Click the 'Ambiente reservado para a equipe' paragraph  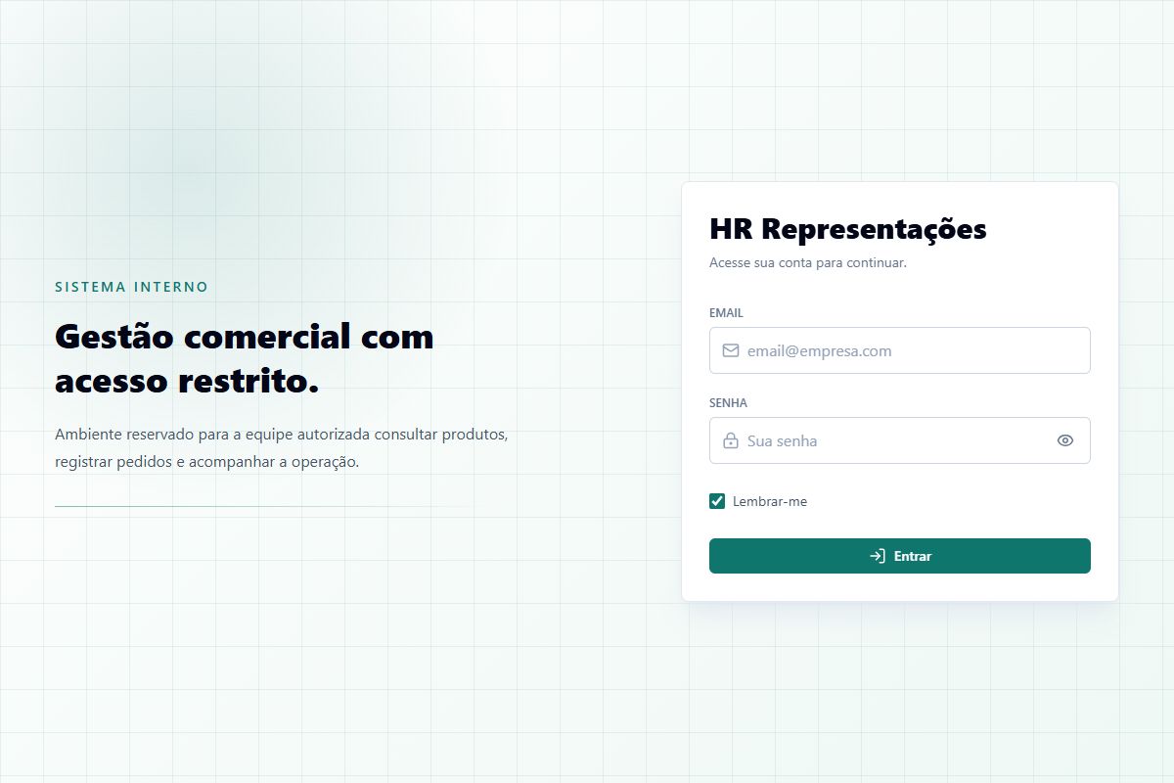click(282, 447)
